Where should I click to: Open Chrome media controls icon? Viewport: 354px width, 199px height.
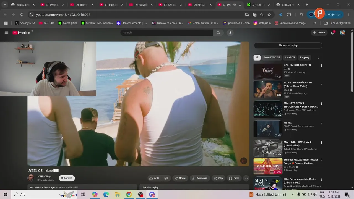click(x=301, y=14)
